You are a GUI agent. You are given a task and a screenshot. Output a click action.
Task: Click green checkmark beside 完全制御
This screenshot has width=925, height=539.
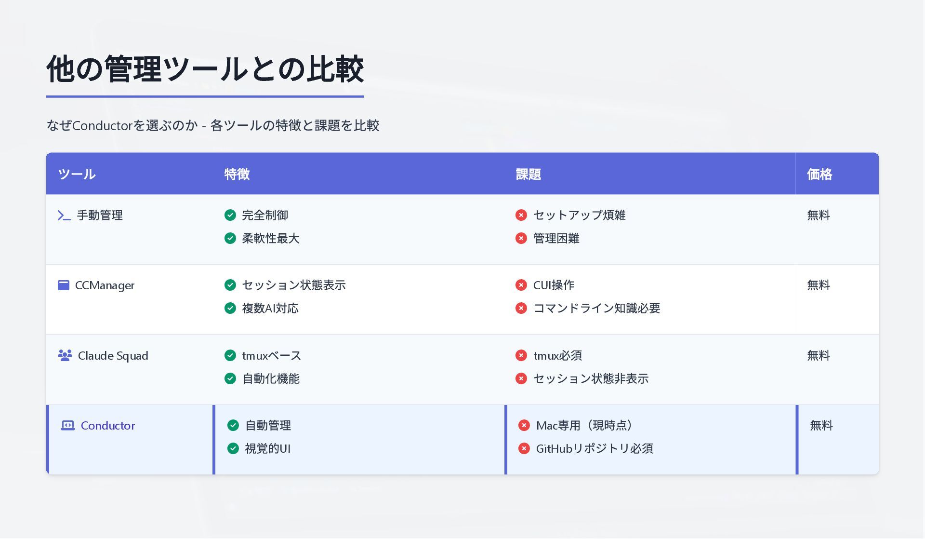(230, 216)
